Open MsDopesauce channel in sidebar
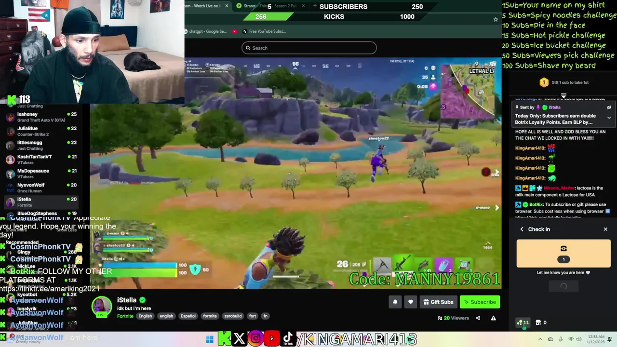The width and height of the screenshot is (617, 347). tap(41, 173)
